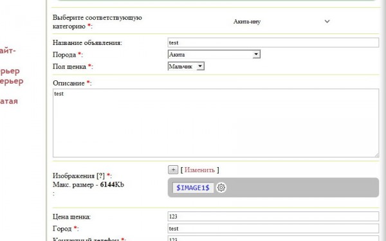Click the Цена щенка field containing 123
386x241 pixels.
click(x=273, y=217)
